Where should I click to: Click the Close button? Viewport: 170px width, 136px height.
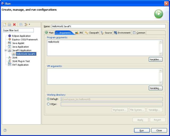159,130
